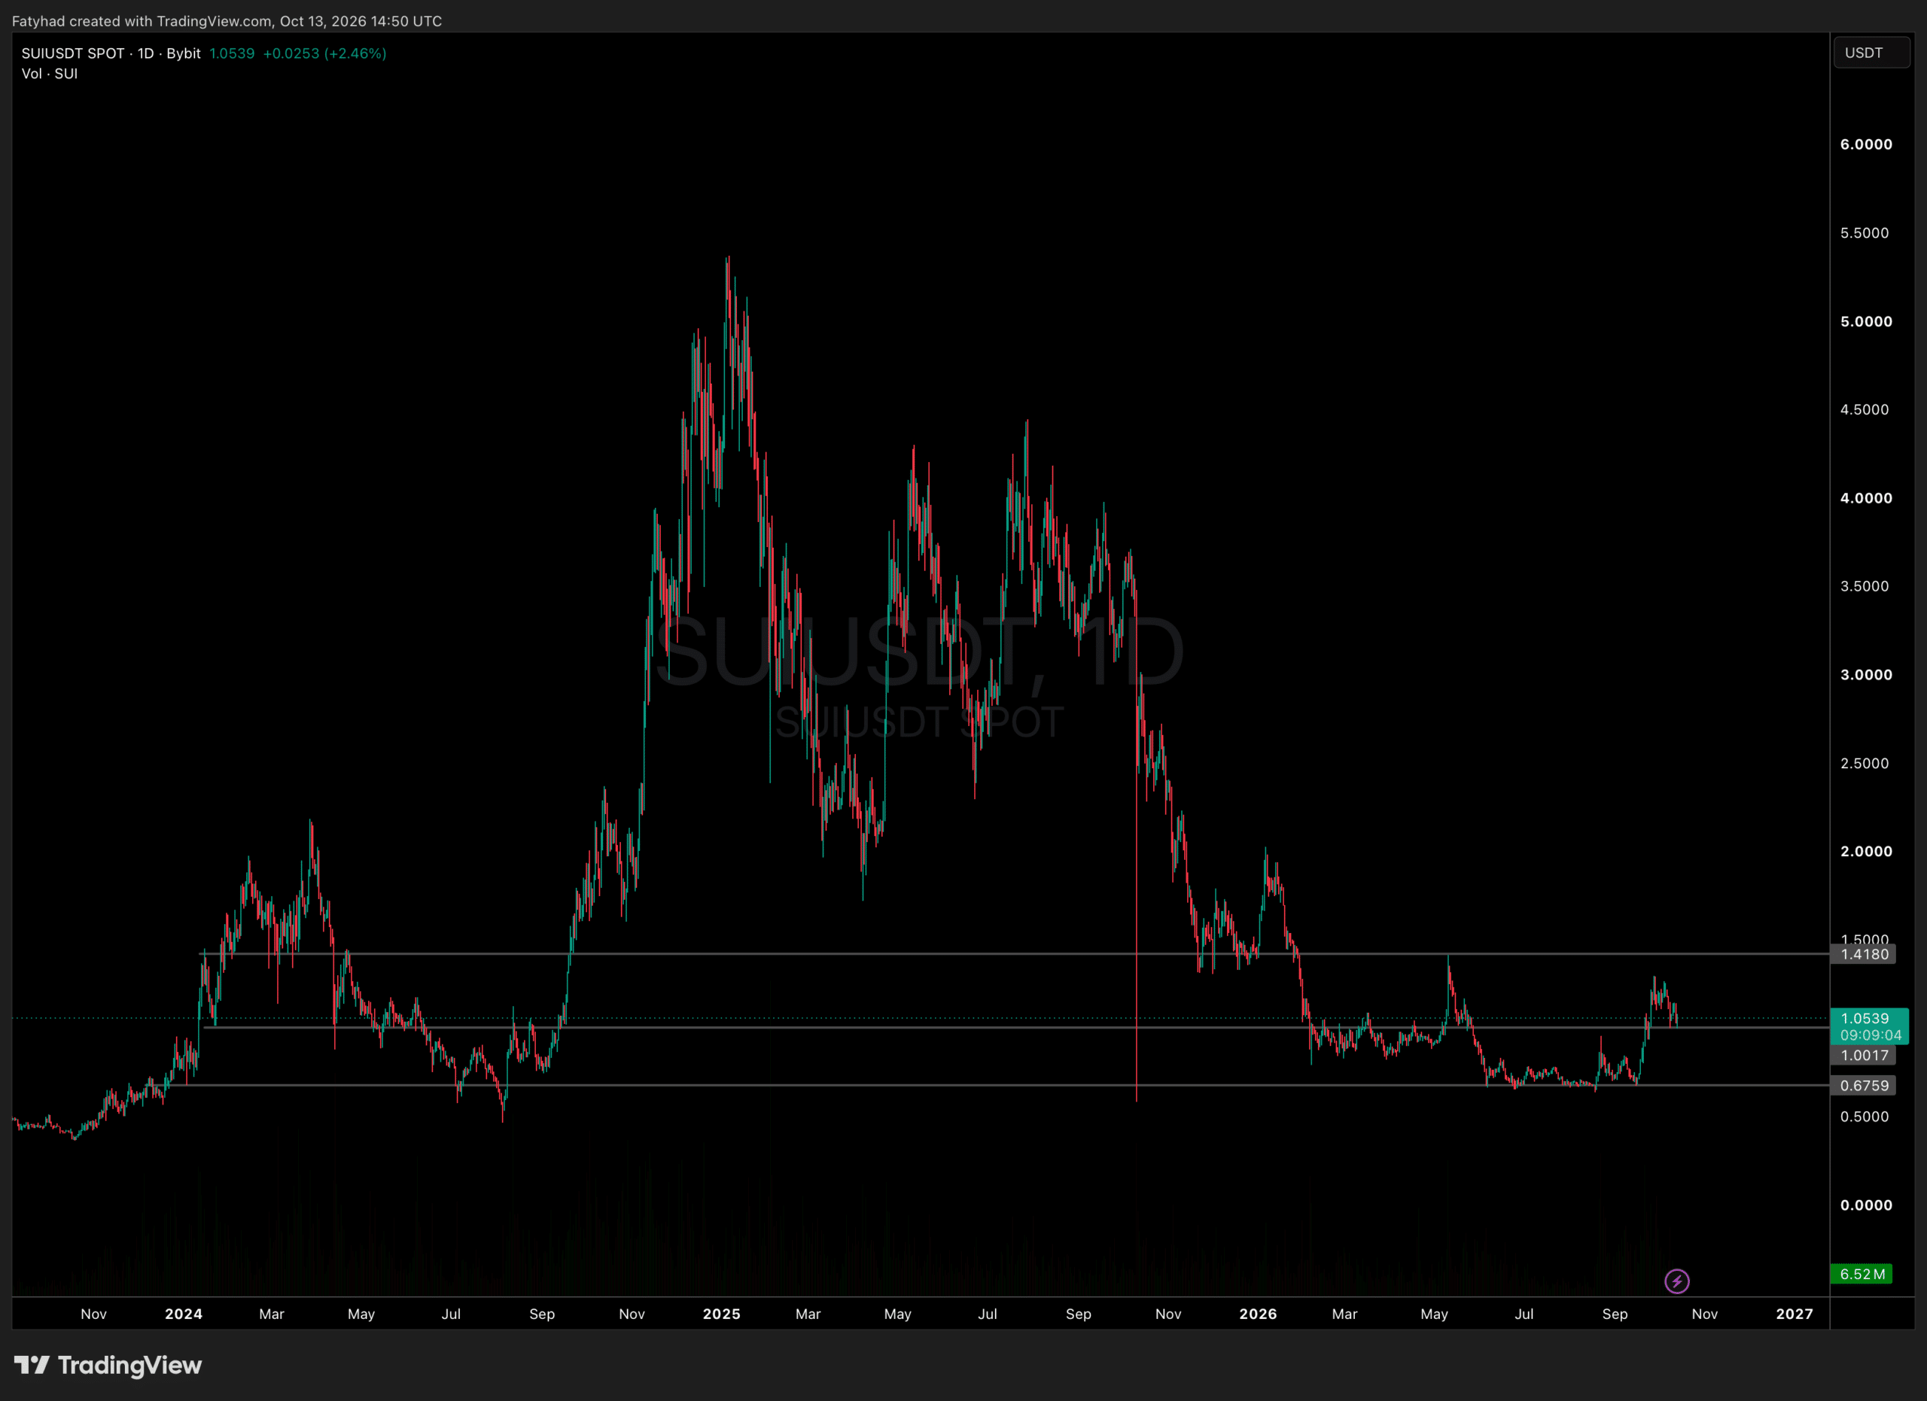Click the 2.0000 price axis label

[x=1866, y=852]
